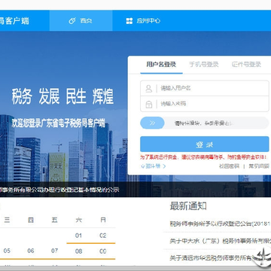Viewport: 271px width, 271px height.
Task: Open the notice beginning 税务师事务所予以行政登记公告
Action: 221,224
